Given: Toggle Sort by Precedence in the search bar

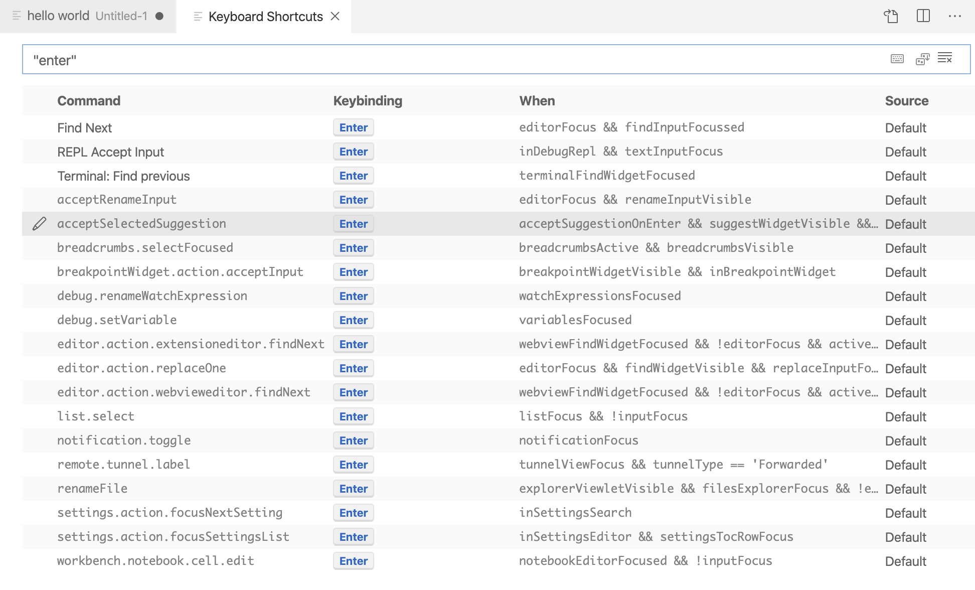Looking at the screenshot, I should coord(922,59).
